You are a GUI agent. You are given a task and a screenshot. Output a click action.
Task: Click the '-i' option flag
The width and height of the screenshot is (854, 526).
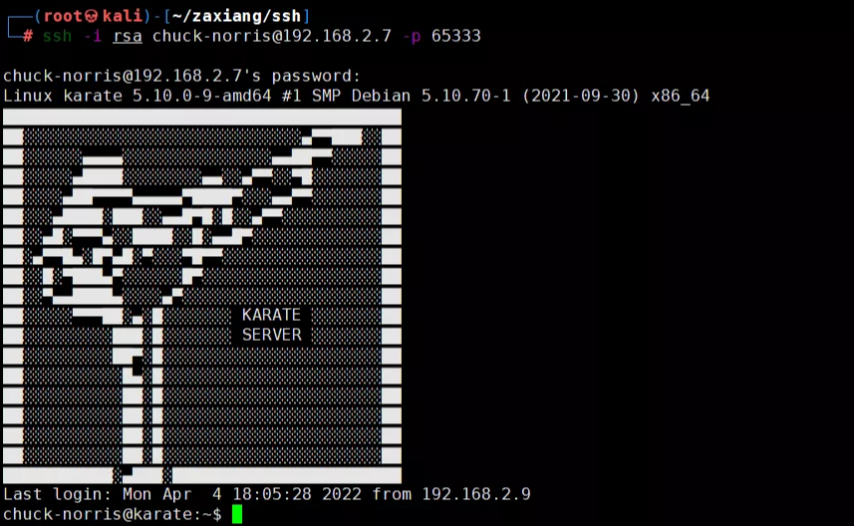93,37
